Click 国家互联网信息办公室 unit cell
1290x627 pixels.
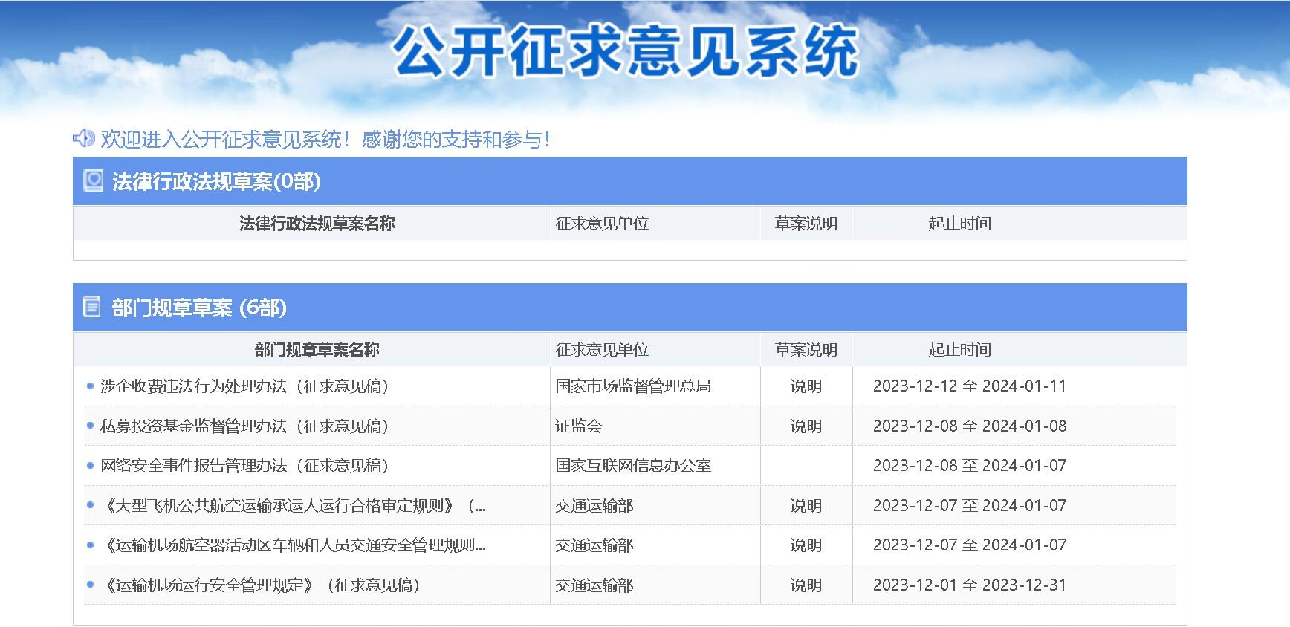[633, 466]
